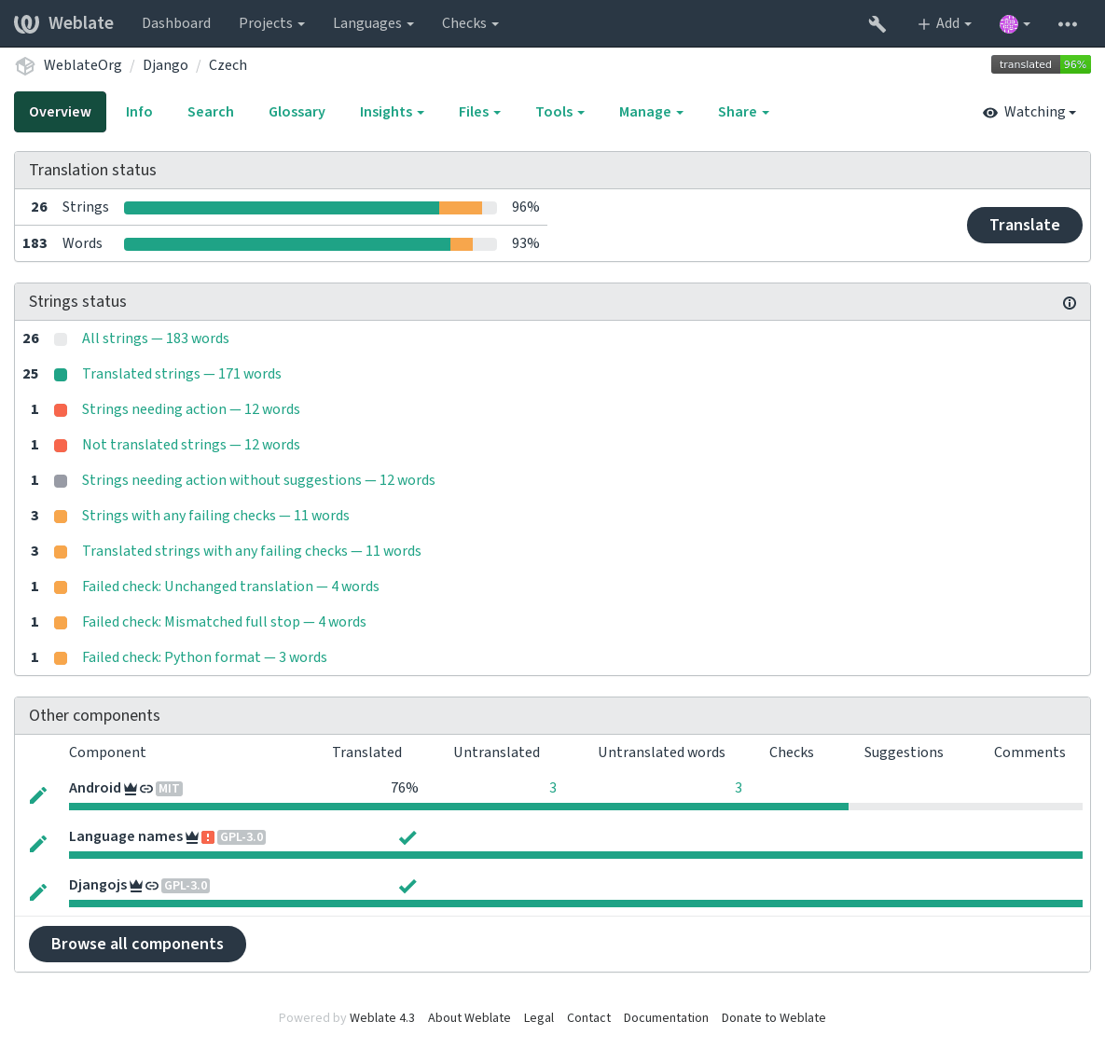The height and width of the screenshot is (1049, 1105).
Task: Open All strings — 183 words link
Action: tap(155, 338)
